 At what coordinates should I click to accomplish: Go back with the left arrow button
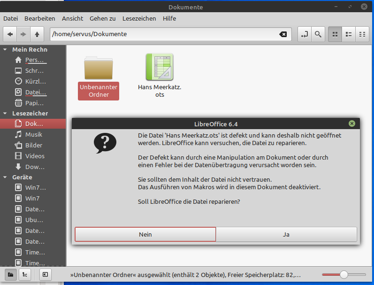(10, 34)
